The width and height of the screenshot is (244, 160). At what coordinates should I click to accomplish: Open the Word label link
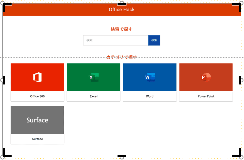[x=150, y=96]
